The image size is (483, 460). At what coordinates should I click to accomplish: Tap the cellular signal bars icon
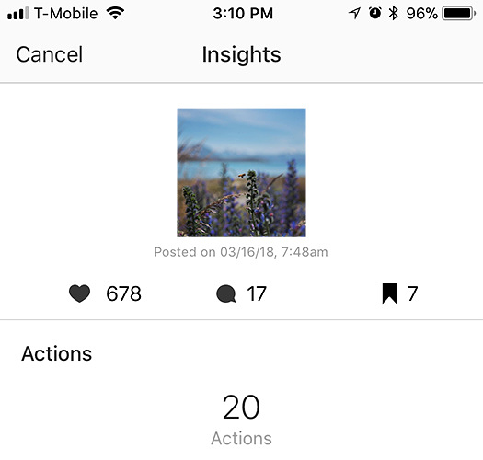[x=18, y=13]
